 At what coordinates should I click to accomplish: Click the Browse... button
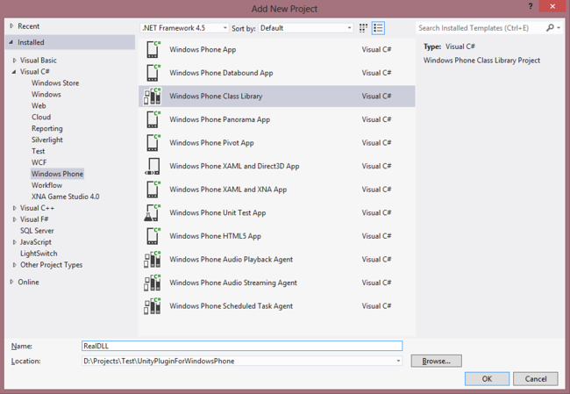(436, 361)
